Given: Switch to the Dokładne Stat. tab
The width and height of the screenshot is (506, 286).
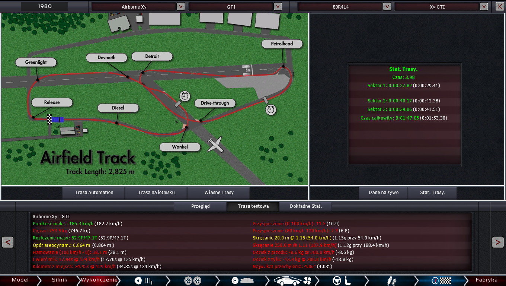Looking at the screenshot, I should 305,206.
